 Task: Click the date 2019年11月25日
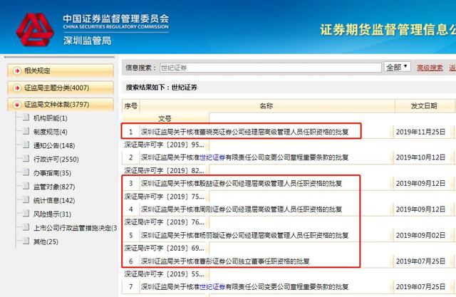click(420, 132)
